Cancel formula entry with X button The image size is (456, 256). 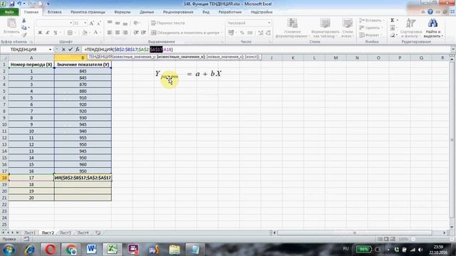(x=63, y=50)
